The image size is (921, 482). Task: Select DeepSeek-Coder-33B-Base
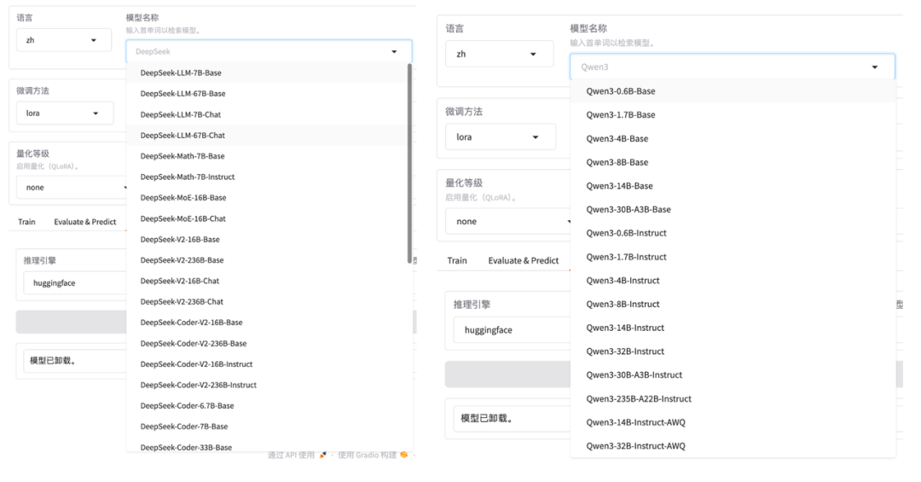(x=267, y=447)
